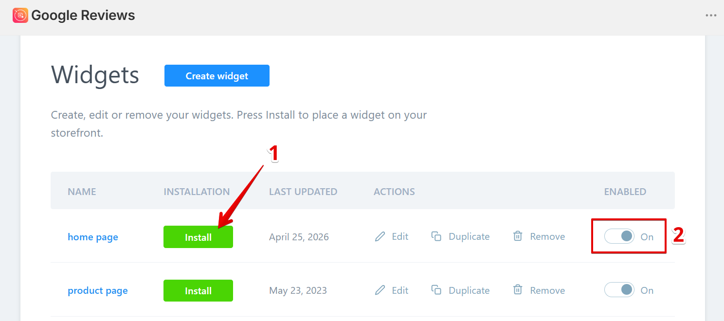
Task: Click the Google Reviews app logo icon
Action: pyautogui.click(x=20, y=16)
